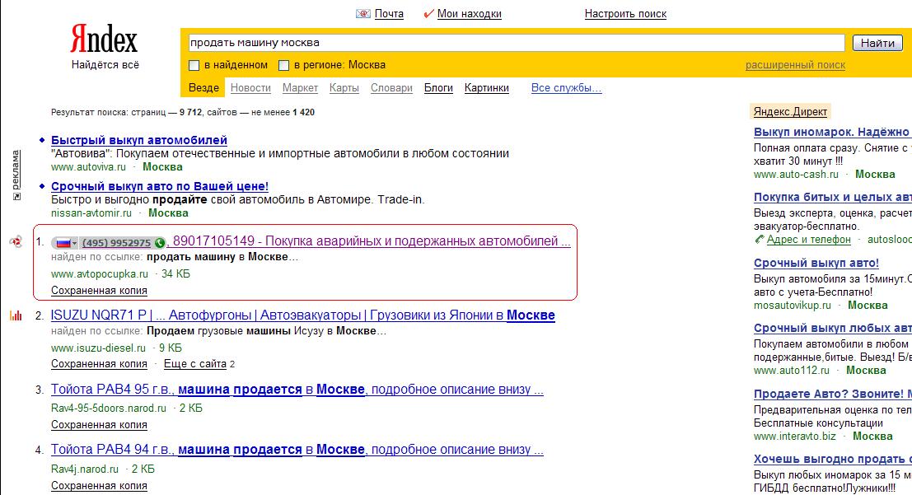912x495 pixels.
Task: Click the green Skype call icon by (495) 9952975
Action: tap(159, 242)
